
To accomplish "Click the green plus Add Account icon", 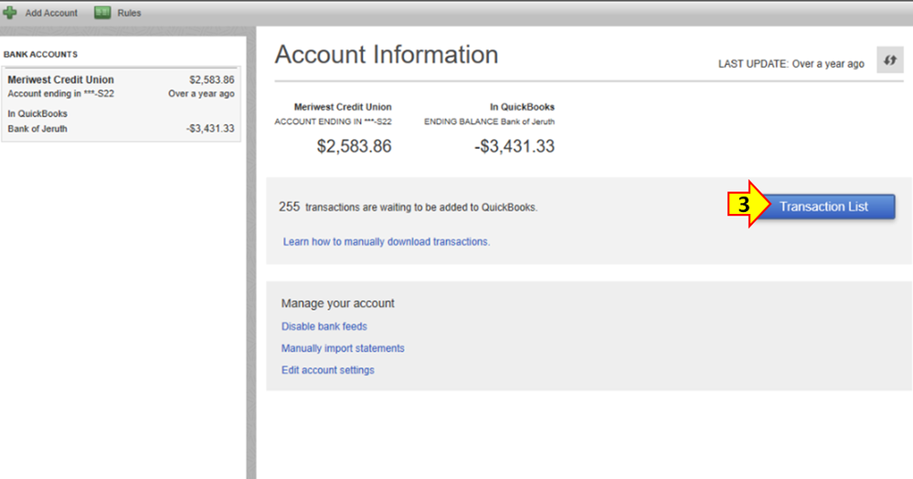I will [10, 13].
